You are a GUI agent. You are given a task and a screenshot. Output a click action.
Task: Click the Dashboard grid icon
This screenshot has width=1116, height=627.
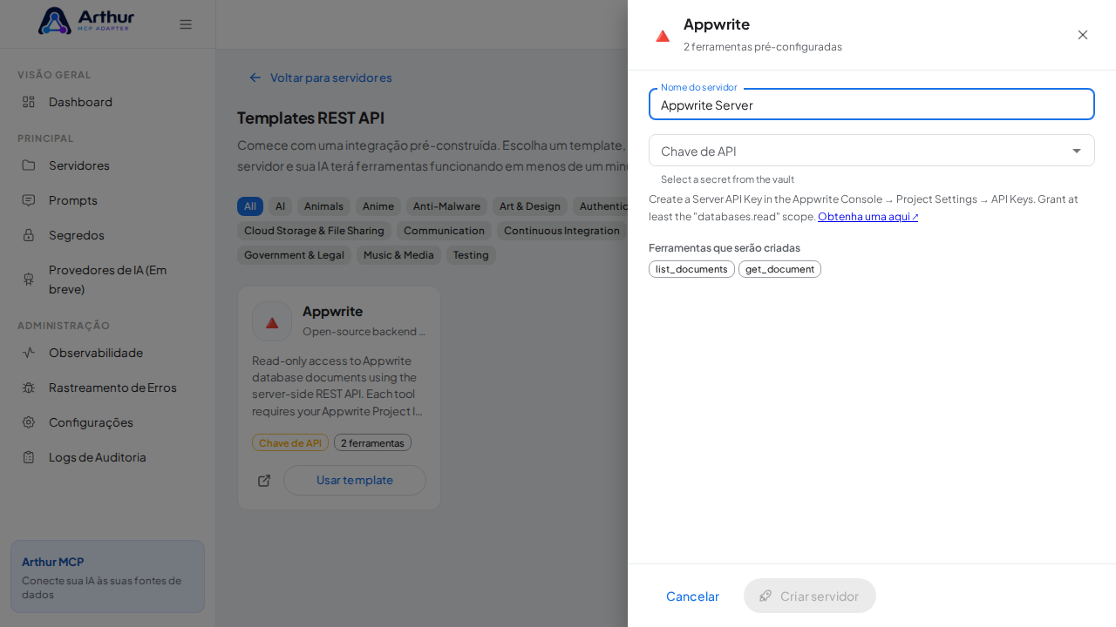29,102
